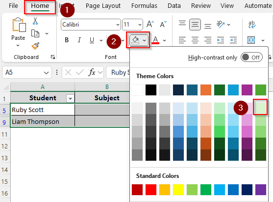Cut selection with the scissors icon
Image resolution: width=273 pixels, height=202 pixels.
35,21
